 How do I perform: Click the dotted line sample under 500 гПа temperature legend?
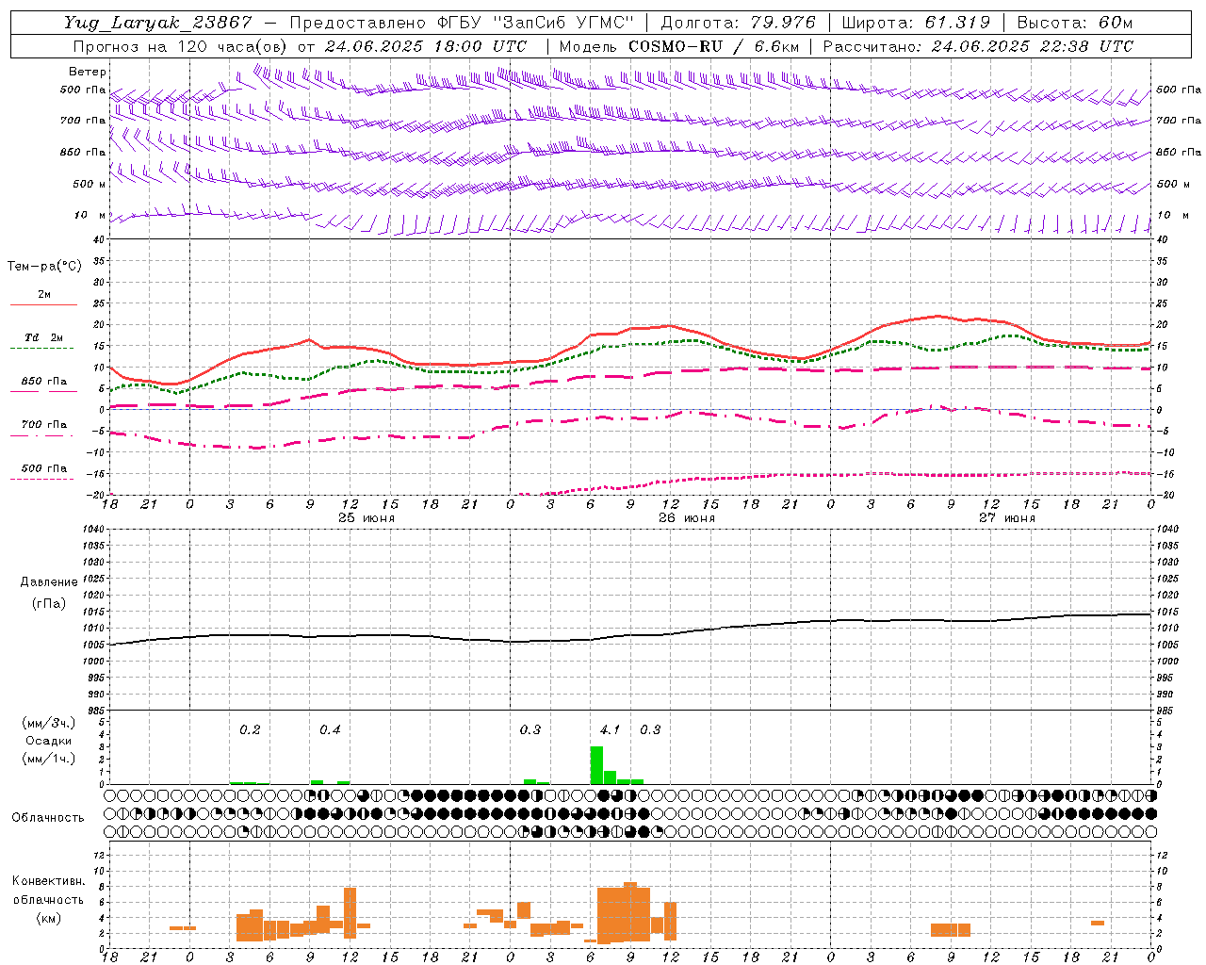click(43, 479)
